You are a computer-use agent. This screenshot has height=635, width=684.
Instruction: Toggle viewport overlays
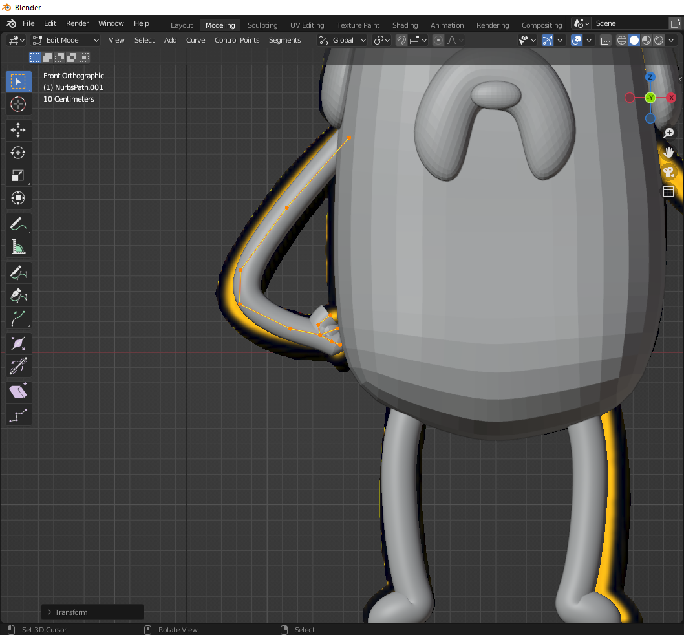[577, 41]
